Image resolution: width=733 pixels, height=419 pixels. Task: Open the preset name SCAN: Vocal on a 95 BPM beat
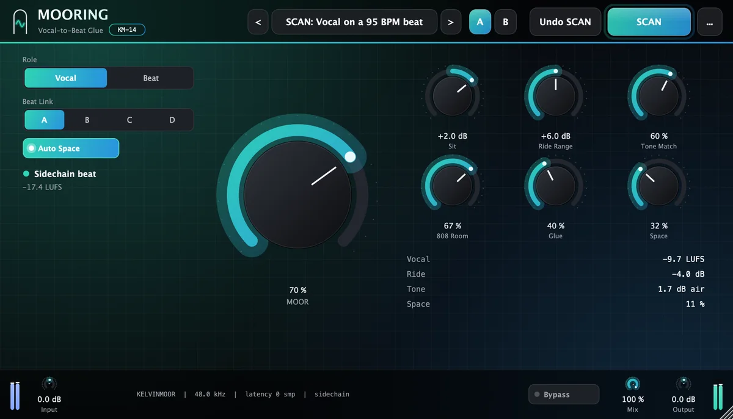tap(354, 22)
